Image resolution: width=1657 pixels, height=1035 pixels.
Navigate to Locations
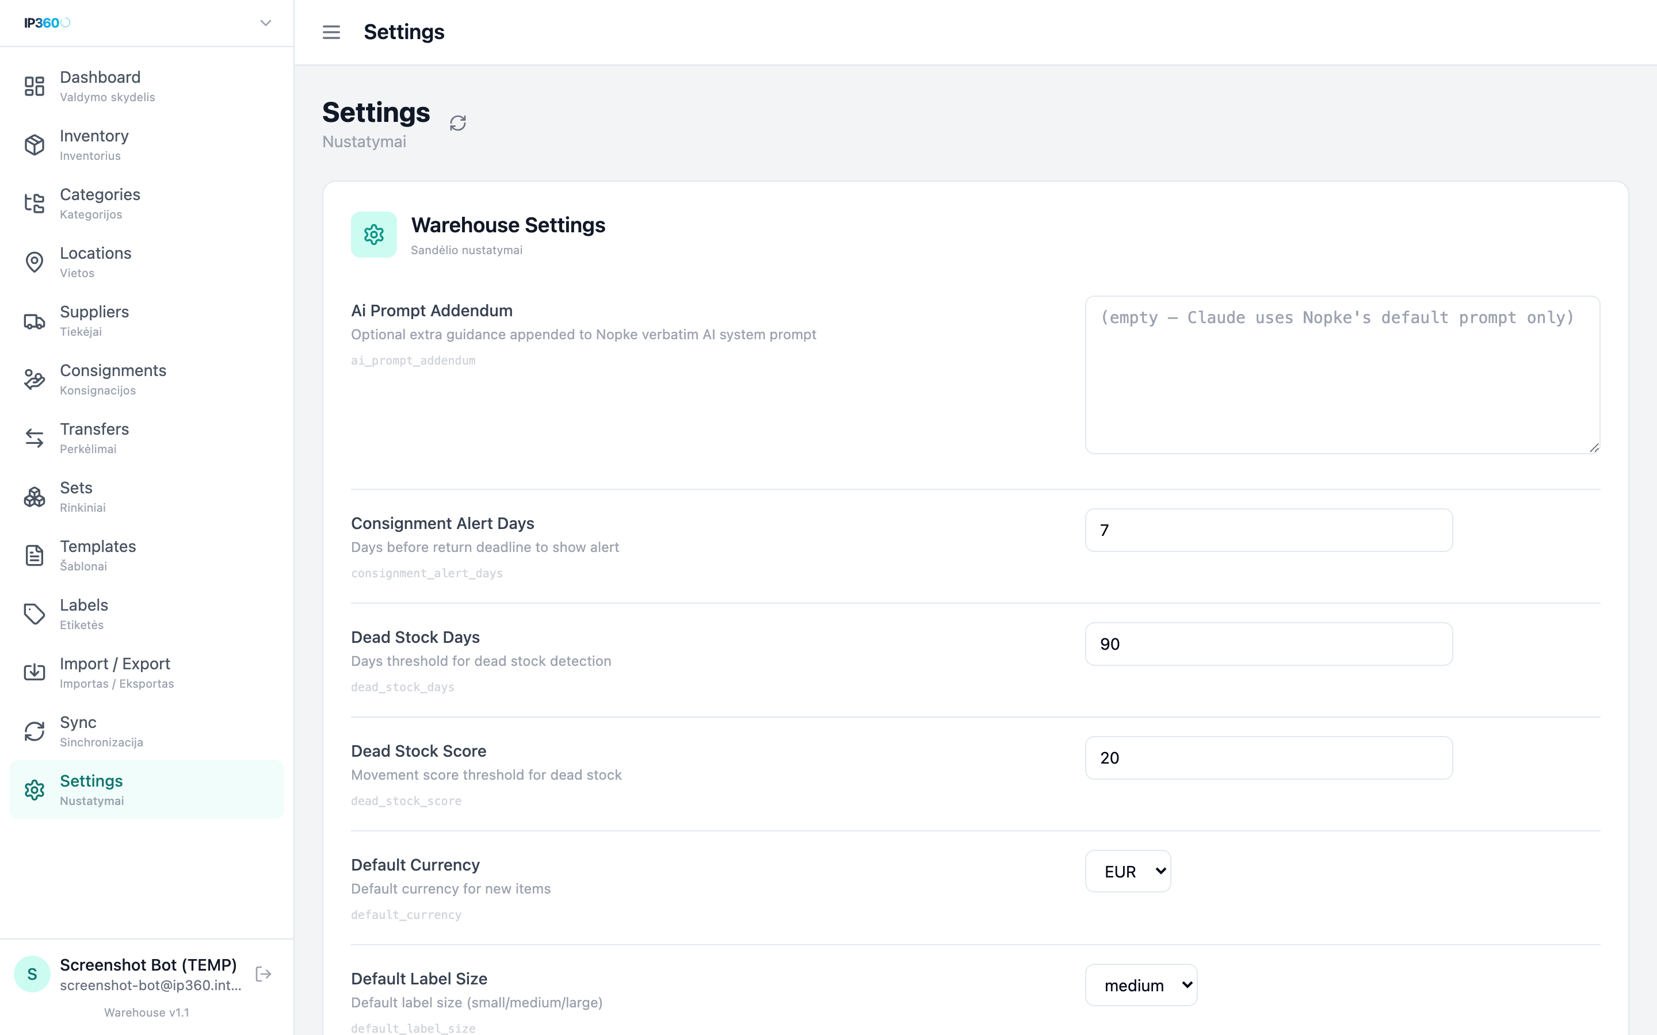click(147, 262)
